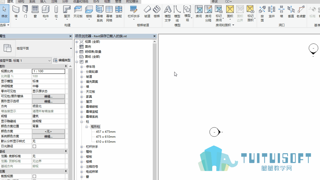The width and height of the screenshot is (320, 180).
Task: Open the 插入 ribbon tab
Action: tap(43, 1)
